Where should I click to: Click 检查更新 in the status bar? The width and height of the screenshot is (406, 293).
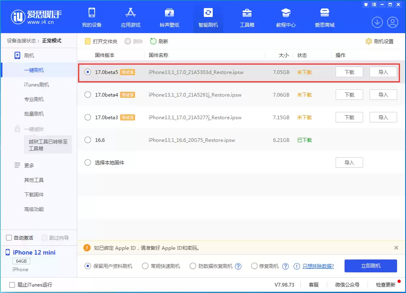click(385, 285)
